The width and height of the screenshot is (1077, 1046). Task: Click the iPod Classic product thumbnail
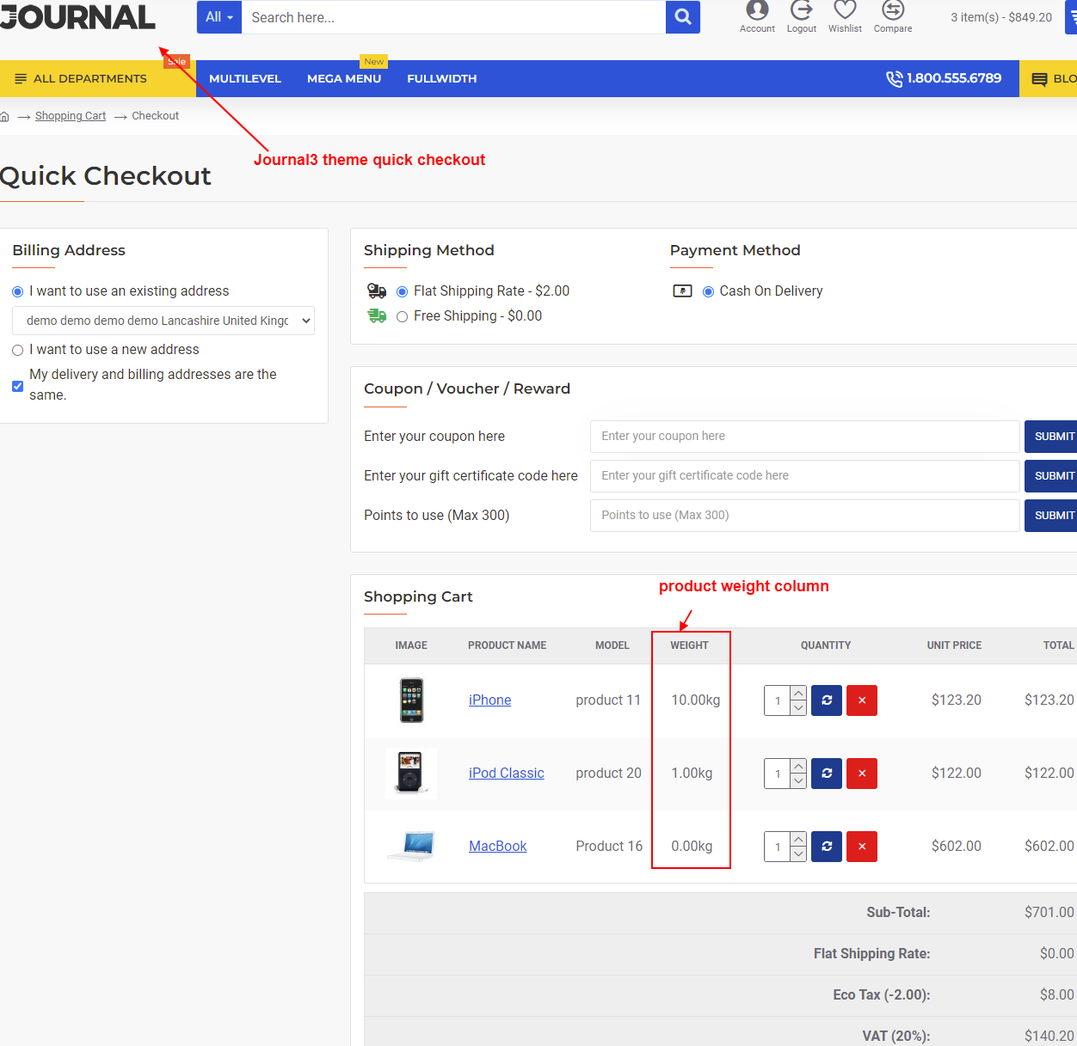point(411,774)
